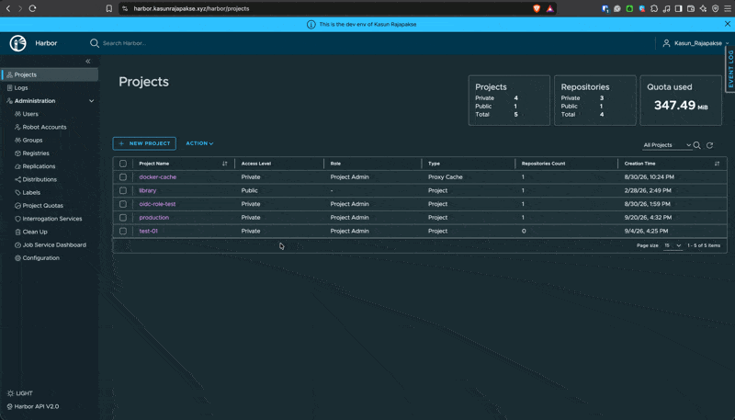
Task: Collapse the sidebar with the double-chevron icon
Action: pos(87,62)
